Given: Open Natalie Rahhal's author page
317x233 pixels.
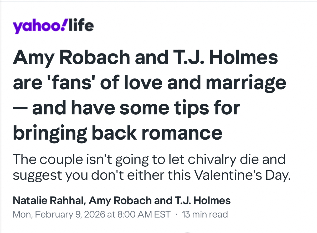Looking at the screenshot, I should (x=48, y=201).
